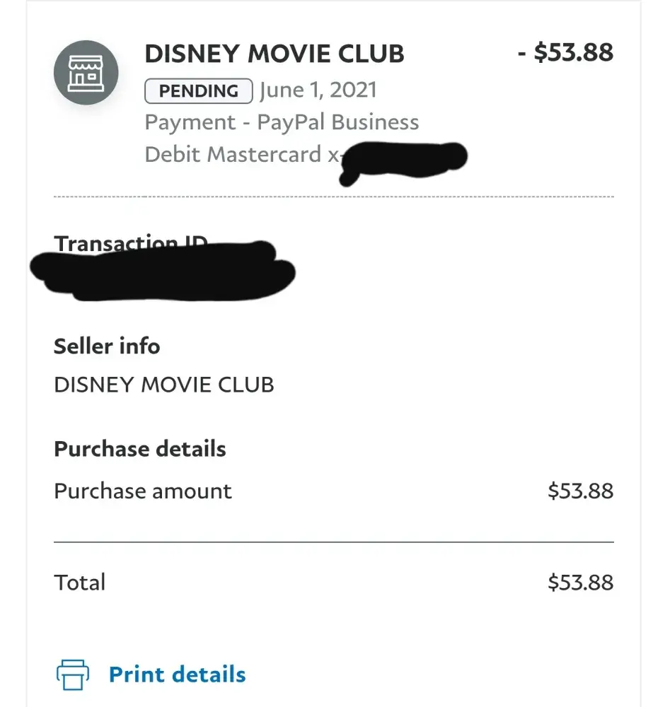Click the Debit Mastercard text
Screen dimensions: 653x707
click(x=233, y=154)
